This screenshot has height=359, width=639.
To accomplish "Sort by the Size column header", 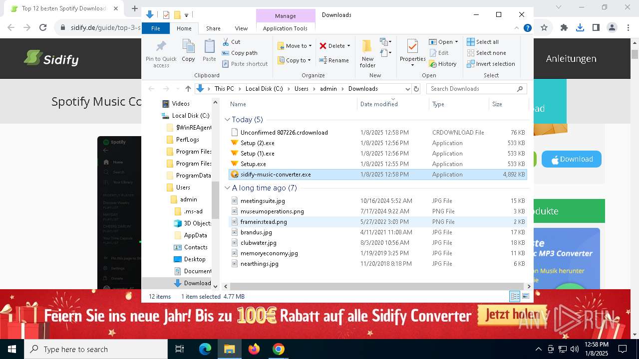I will [508, 104].
